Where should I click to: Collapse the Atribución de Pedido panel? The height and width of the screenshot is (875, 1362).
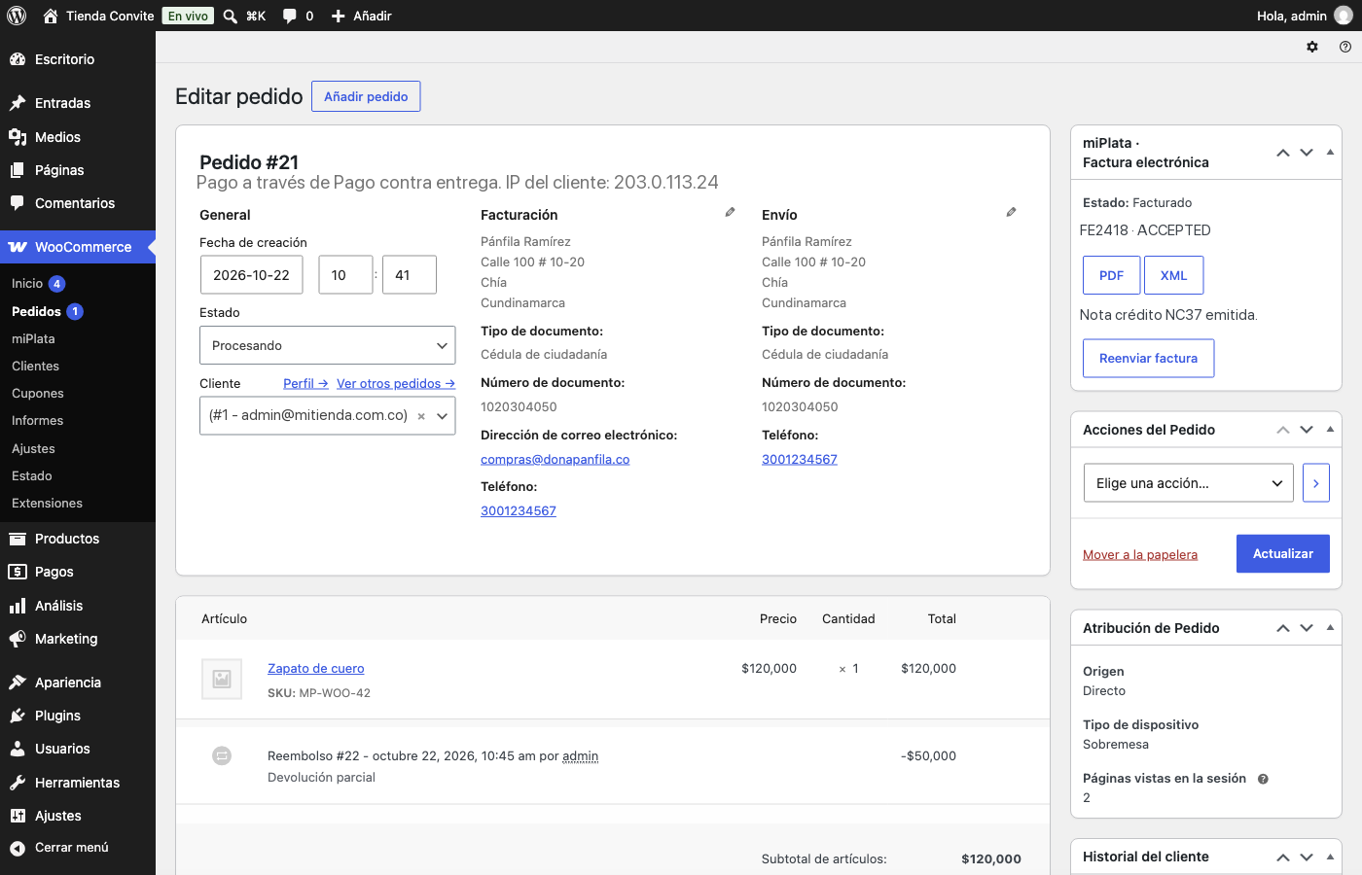tap(1330, 628)
